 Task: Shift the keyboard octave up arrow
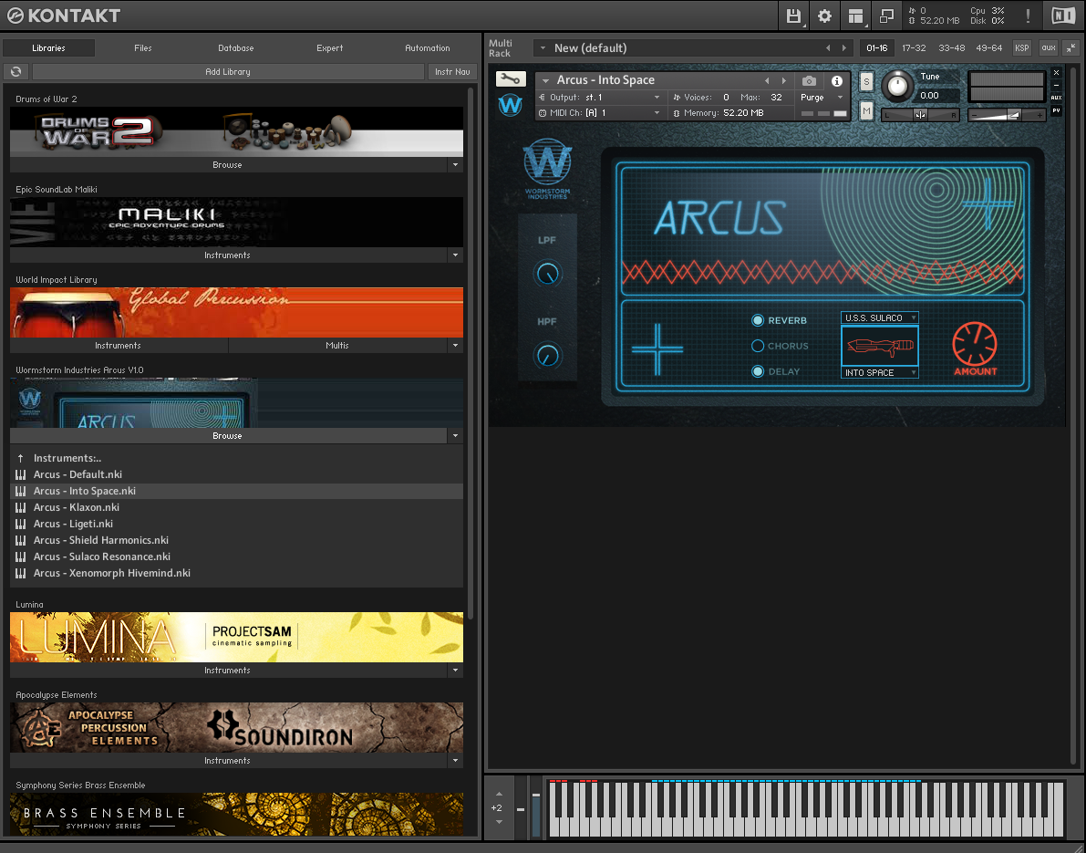point(499,794)
